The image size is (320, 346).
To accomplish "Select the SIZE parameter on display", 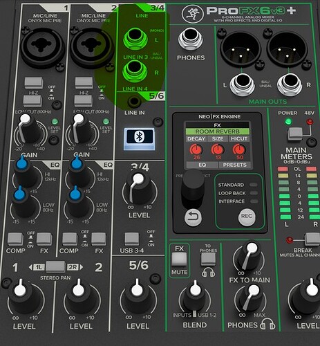I will [218, 138].
